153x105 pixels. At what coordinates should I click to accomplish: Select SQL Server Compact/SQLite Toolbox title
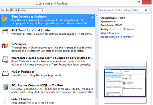coord(37,85)
